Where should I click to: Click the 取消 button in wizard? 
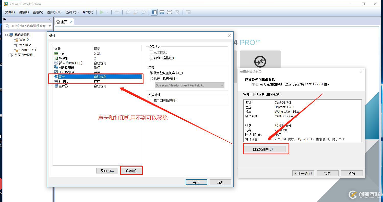352,173
